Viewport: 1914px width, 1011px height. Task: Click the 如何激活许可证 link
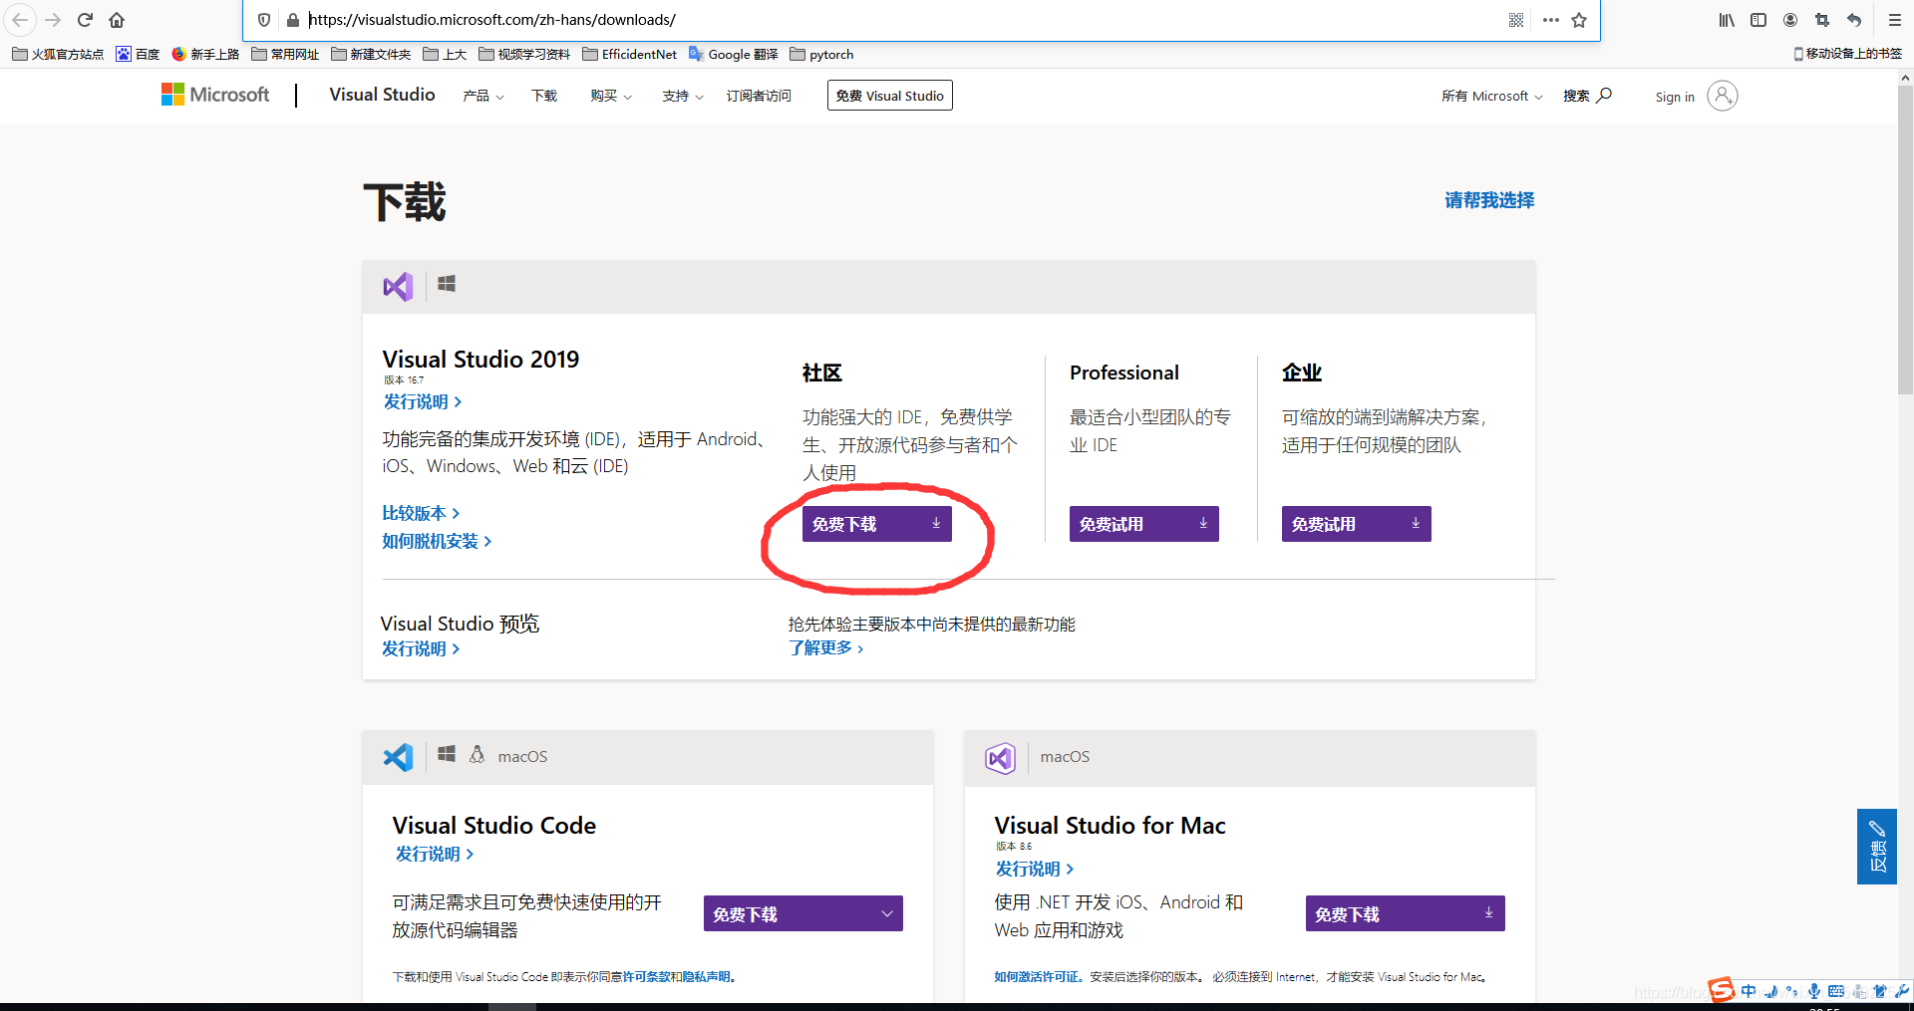[1037, 977]
